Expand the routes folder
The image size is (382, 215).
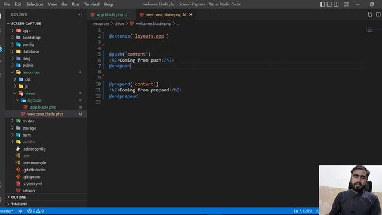coord(13,121)
